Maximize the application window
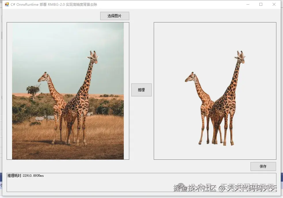283x198 pixels. click(x=261, y=4)
